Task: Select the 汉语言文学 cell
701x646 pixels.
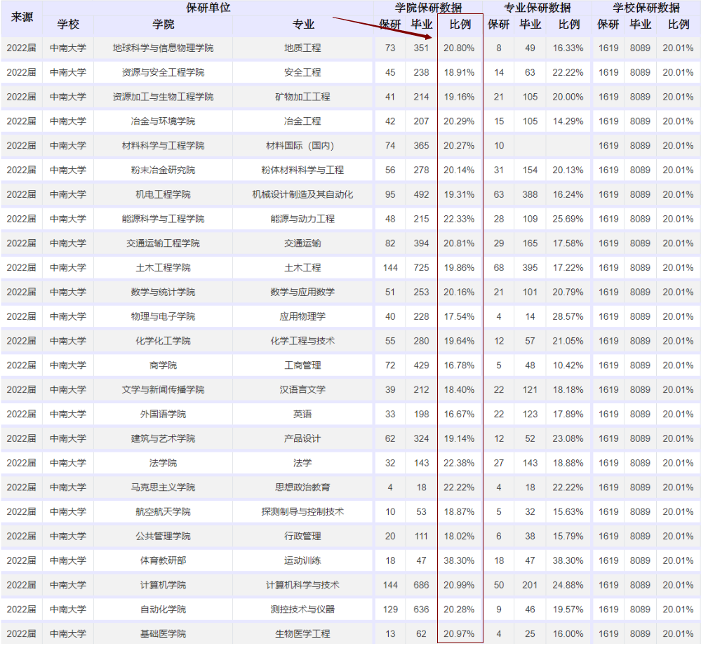Action: pyautogui.click(x=302, y=389)
